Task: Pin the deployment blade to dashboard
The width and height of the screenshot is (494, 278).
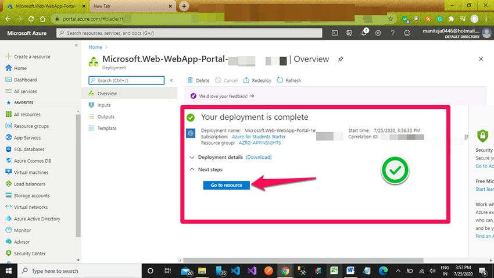Action: 341,59
